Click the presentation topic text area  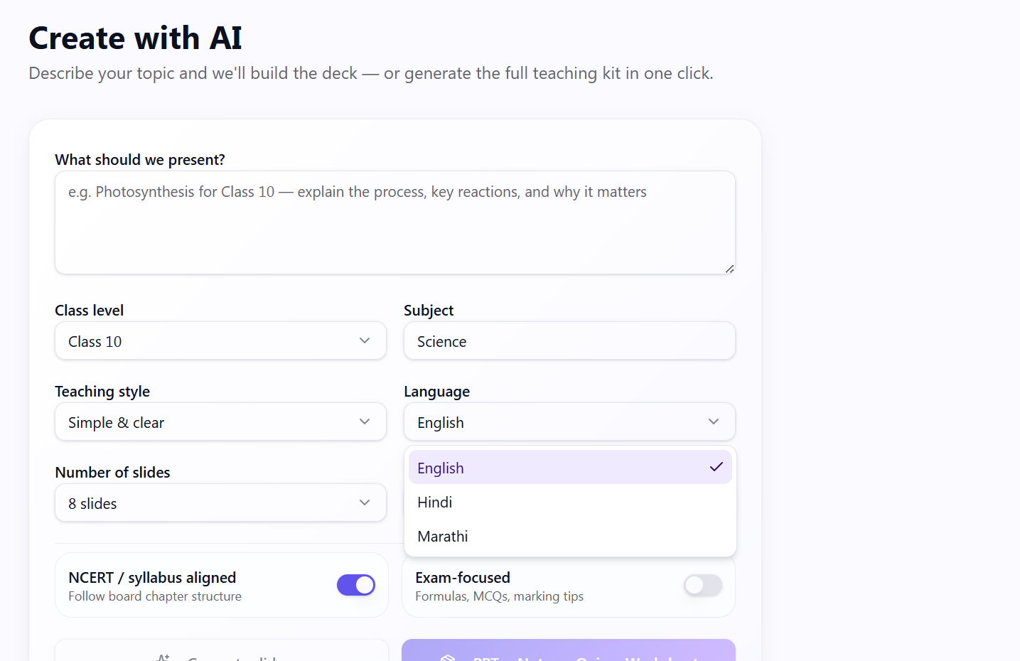point(394,222)
